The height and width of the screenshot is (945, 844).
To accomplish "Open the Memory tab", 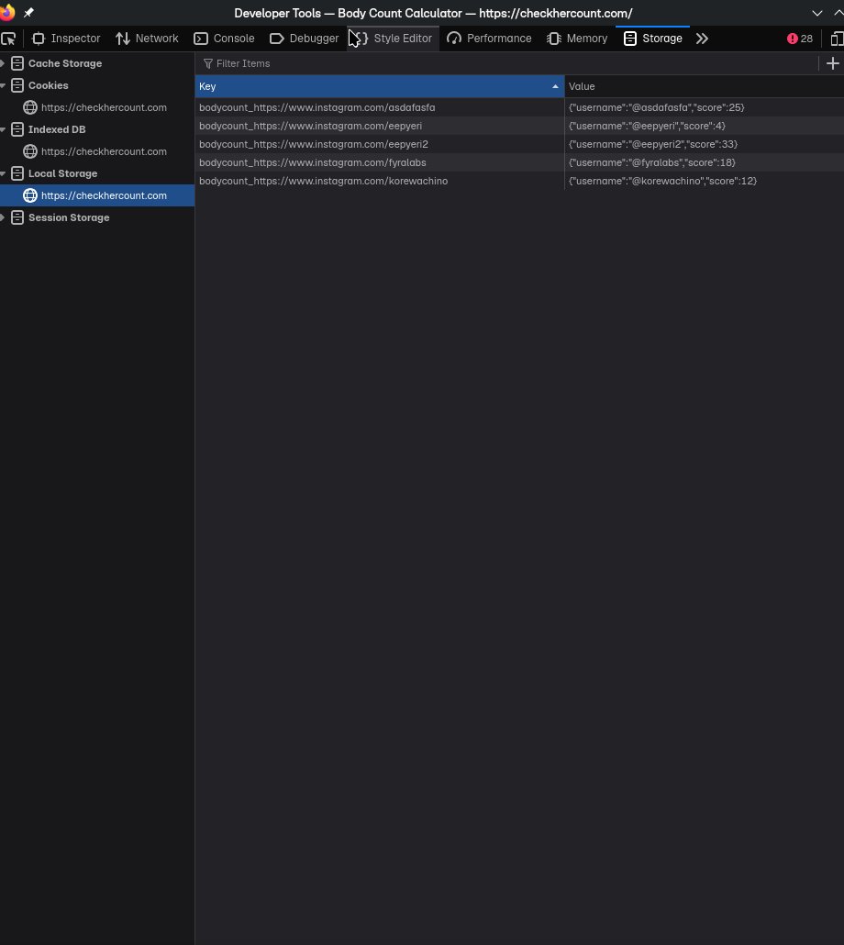I will coord(577,39).
